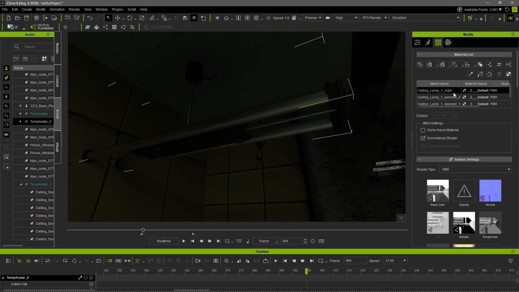This screenshot has width=519, height=292.
Task: Click the end range marker under scrub bar
Action: (193, 234)
